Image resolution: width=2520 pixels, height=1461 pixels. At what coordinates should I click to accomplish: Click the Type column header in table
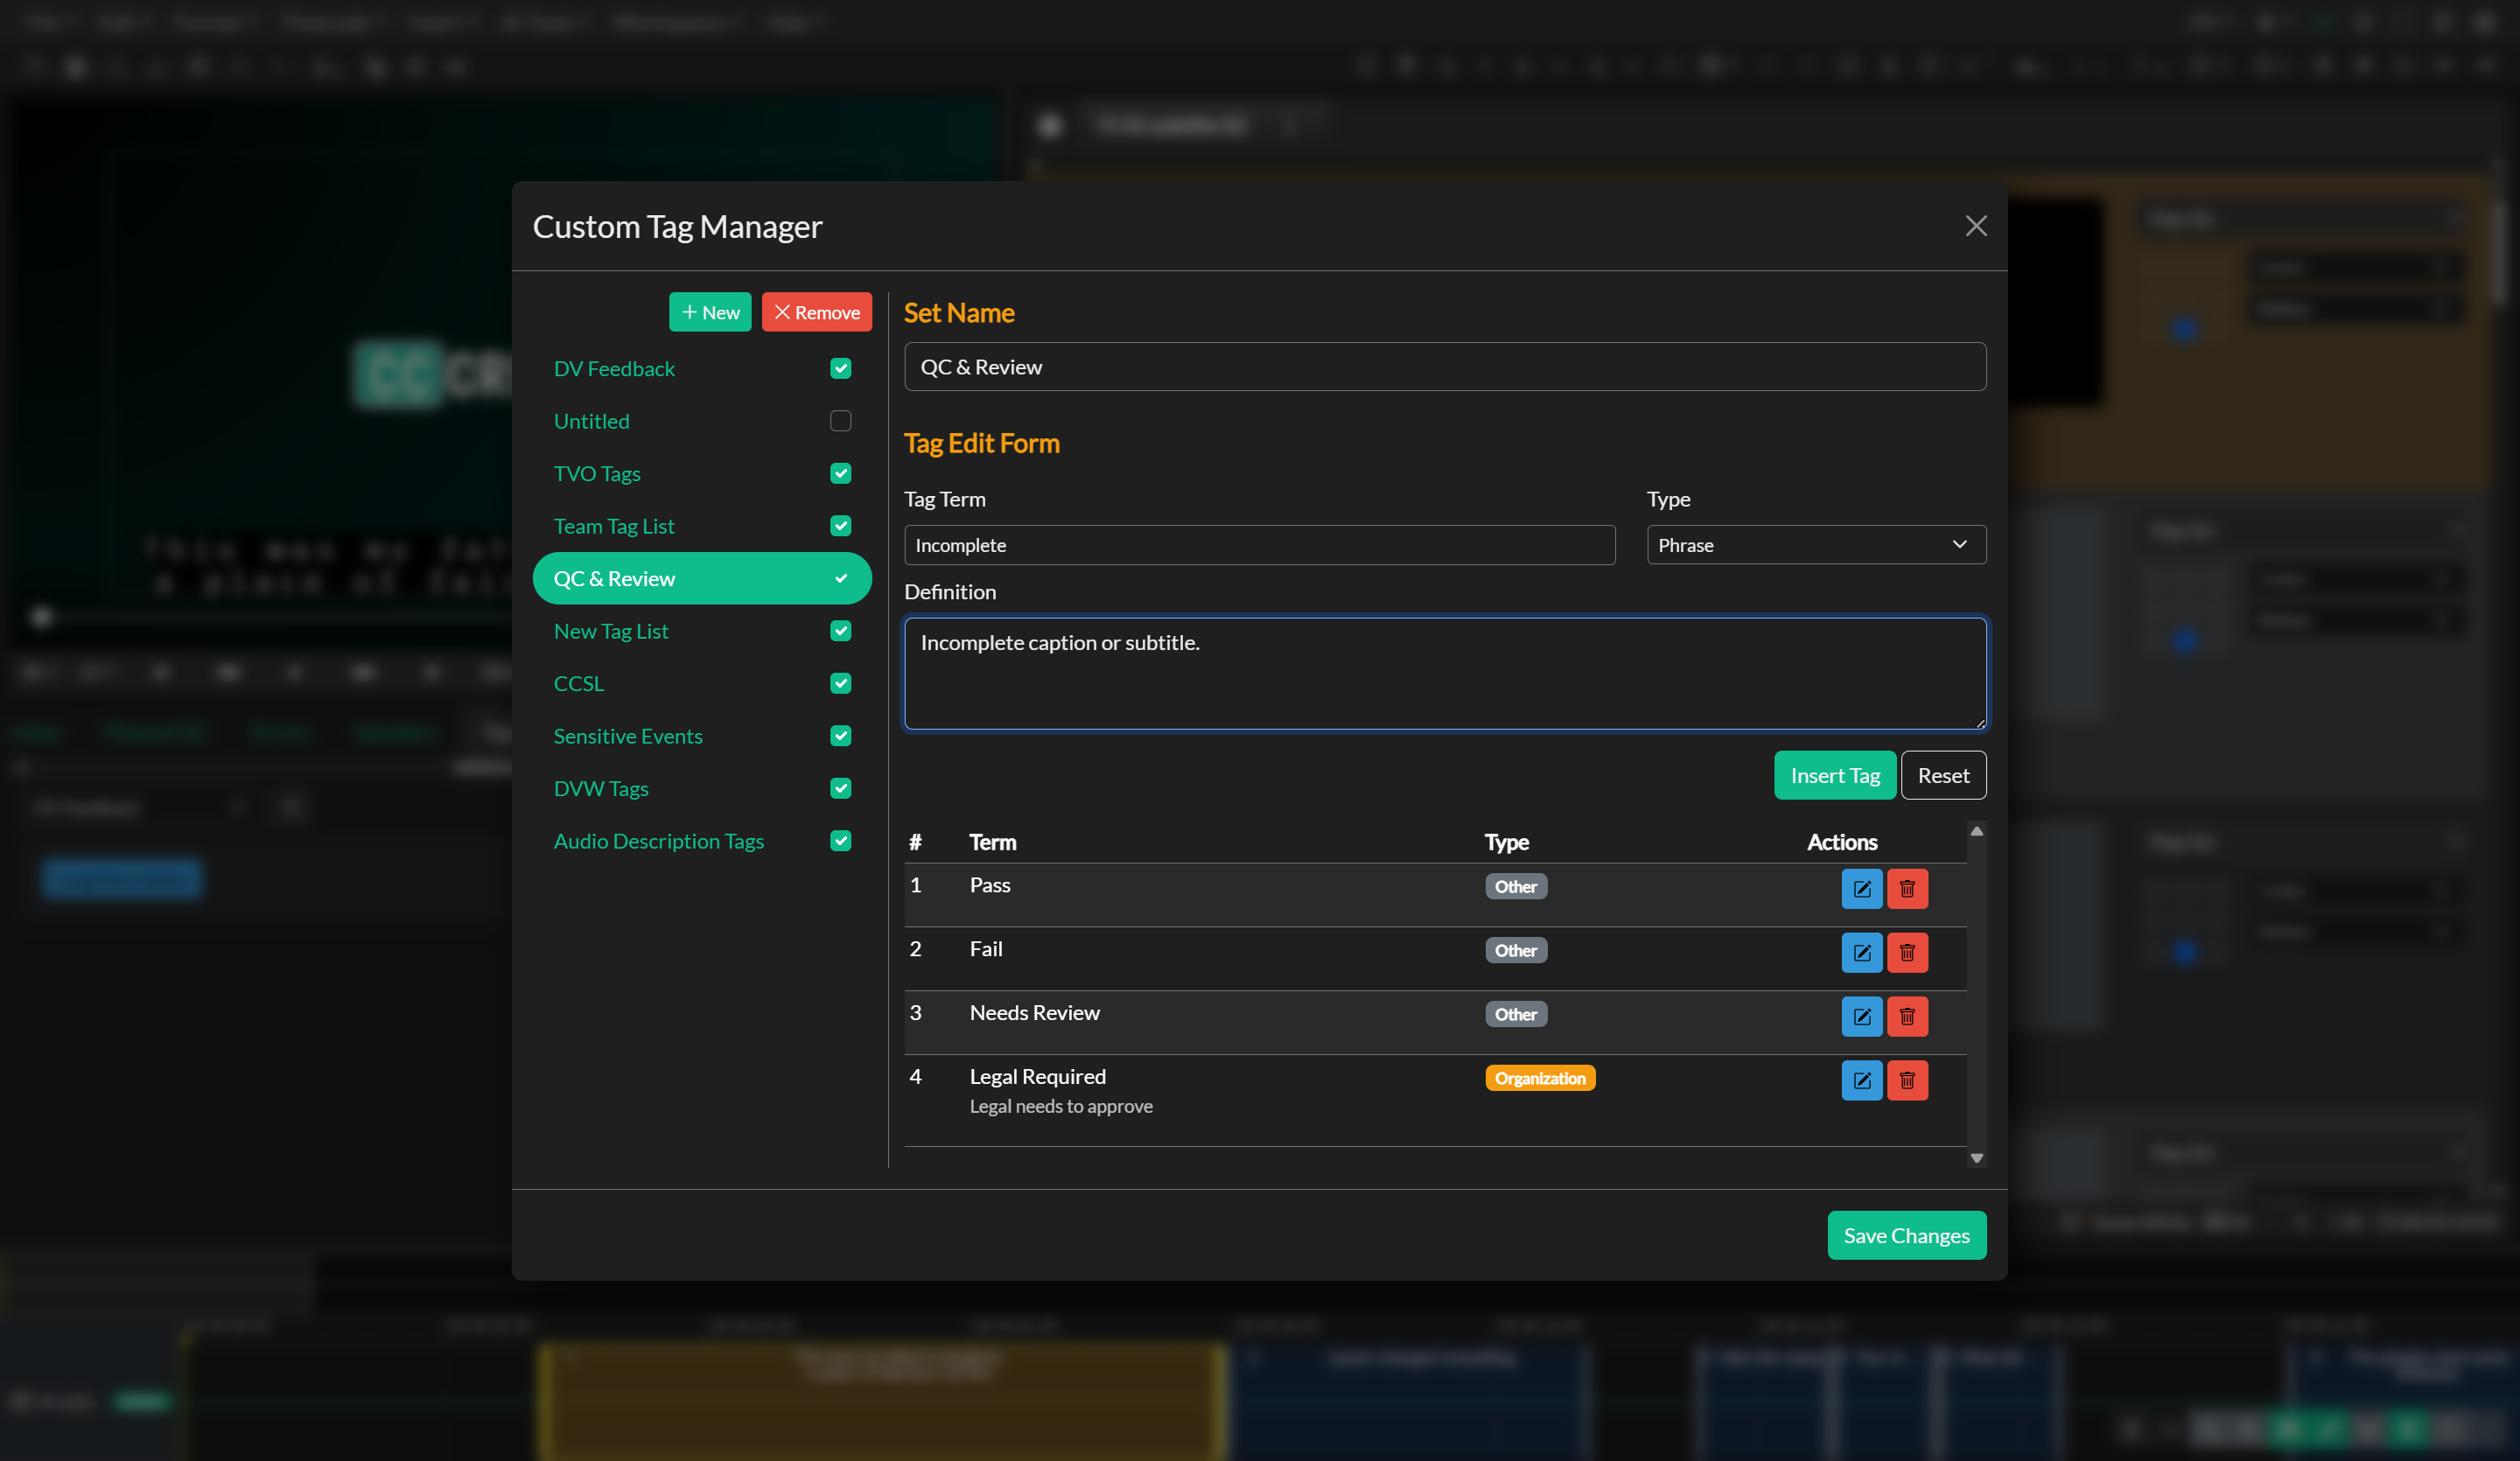(x=1506, y=842)
